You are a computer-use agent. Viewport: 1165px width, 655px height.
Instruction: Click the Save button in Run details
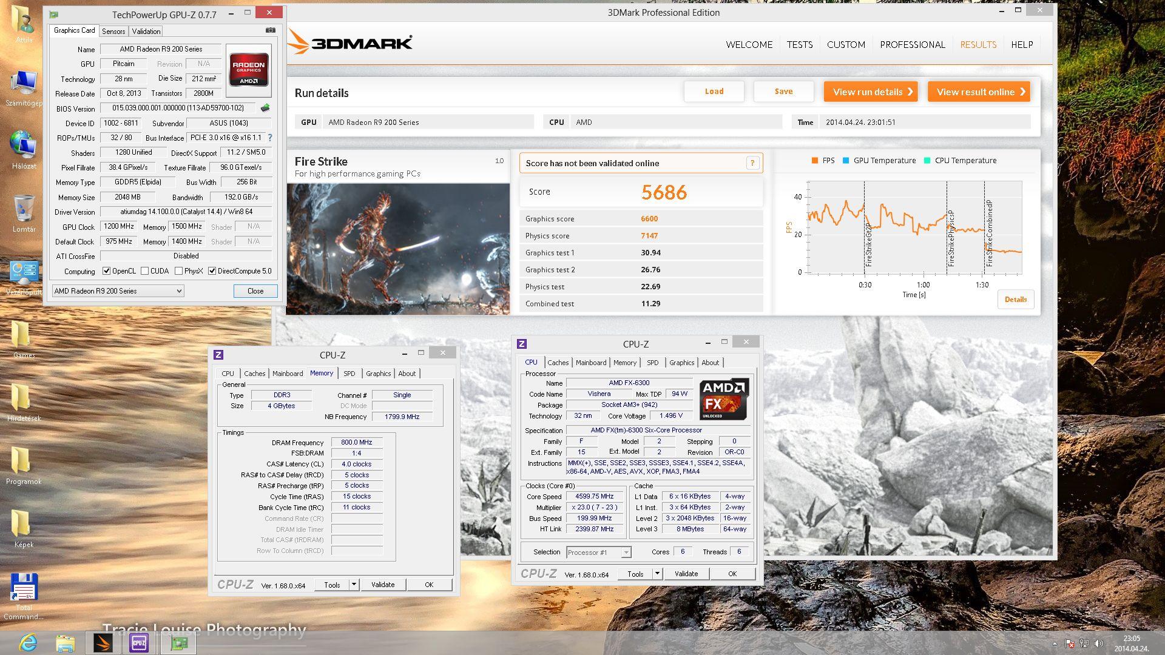point(783,92)
